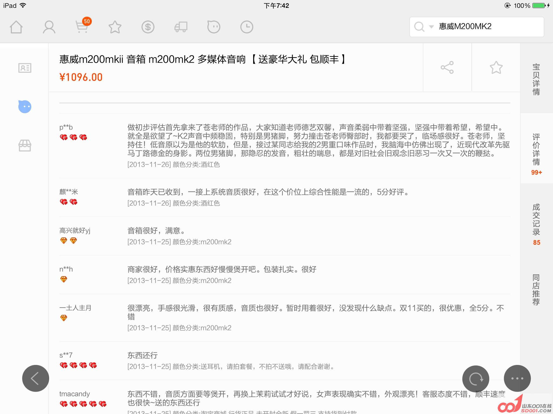This screenshot has width=553, height=414.
Task: Open the user account profile icon
Action: pyautogui.click(x=49, y=27)
